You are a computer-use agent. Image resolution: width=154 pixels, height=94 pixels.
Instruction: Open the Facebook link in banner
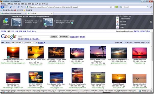(x=123, y=24)
